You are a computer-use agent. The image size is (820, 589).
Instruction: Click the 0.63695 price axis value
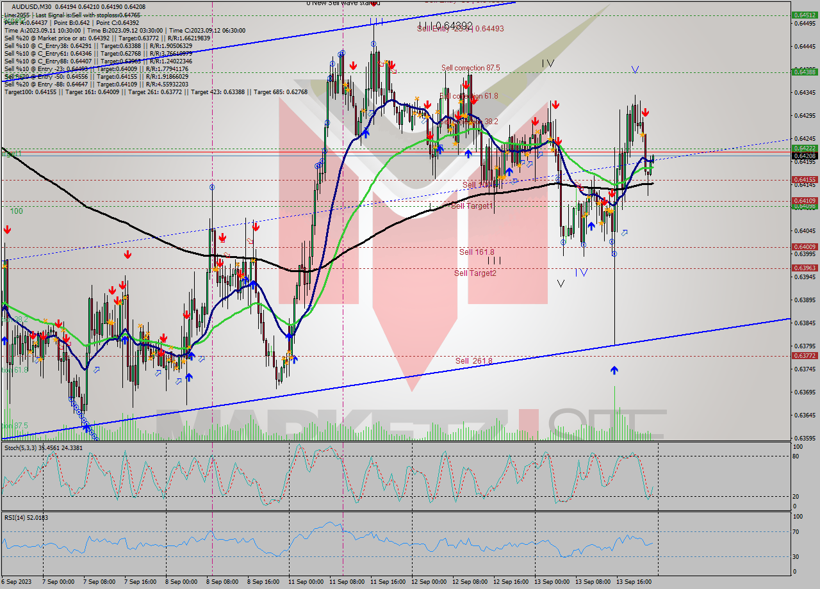click(805, 392)
